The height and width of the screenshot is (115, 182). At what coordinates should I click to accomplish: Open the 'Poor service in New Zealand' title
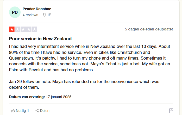(40, 39)
